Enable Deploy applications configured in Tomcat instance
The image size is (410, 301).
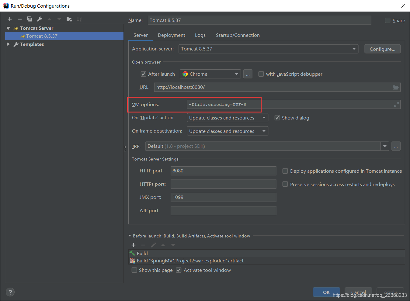point(285,171)
